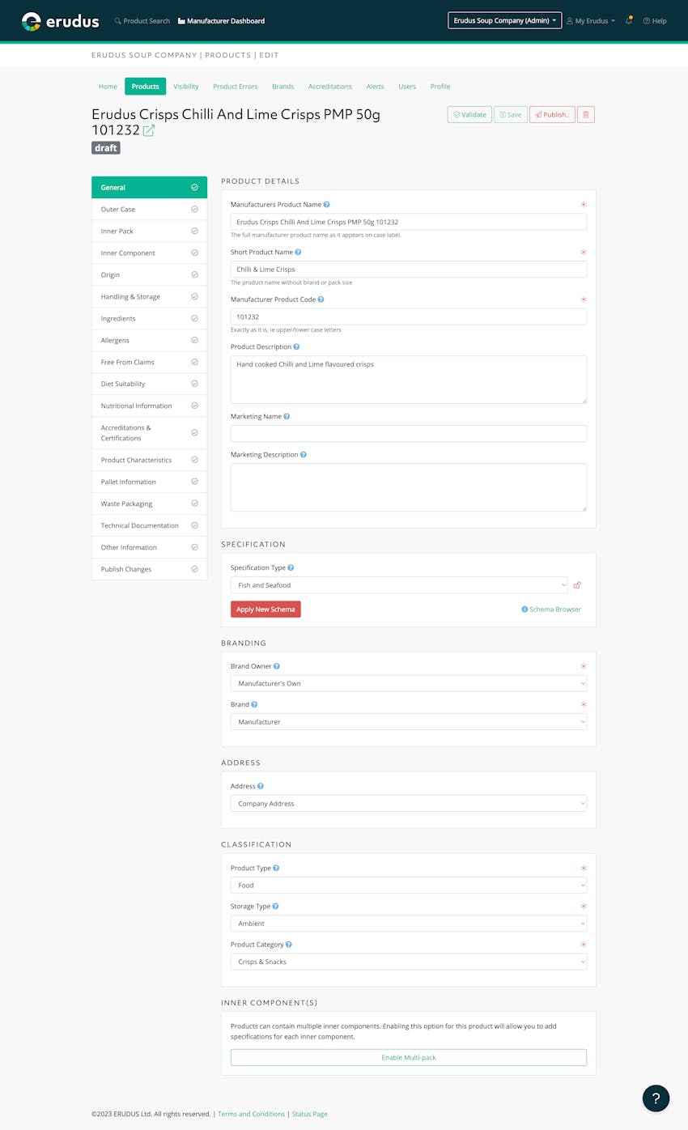
Task: Open the Erudus Soup Company (Admin) dropdown
Action: [x=504, y=20]
